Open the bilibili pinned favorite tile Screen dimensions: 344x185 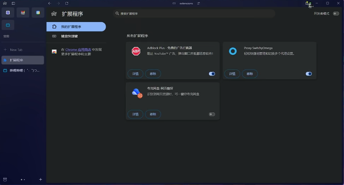[8, 25]
